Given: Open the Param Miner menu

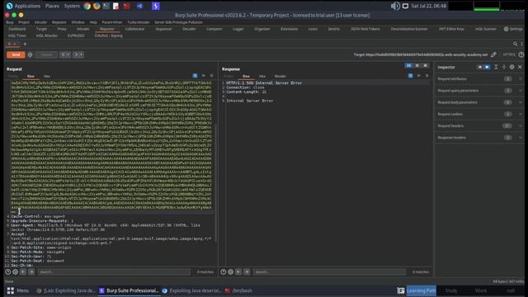Looking at the screenshot, I should 112,22.
